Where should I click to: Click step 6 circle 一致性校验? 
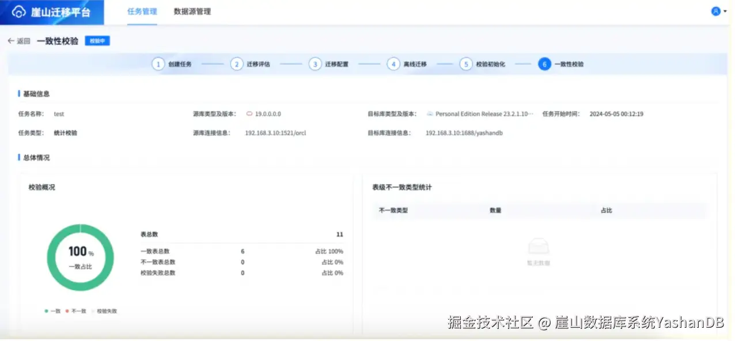tap(544, 65)
